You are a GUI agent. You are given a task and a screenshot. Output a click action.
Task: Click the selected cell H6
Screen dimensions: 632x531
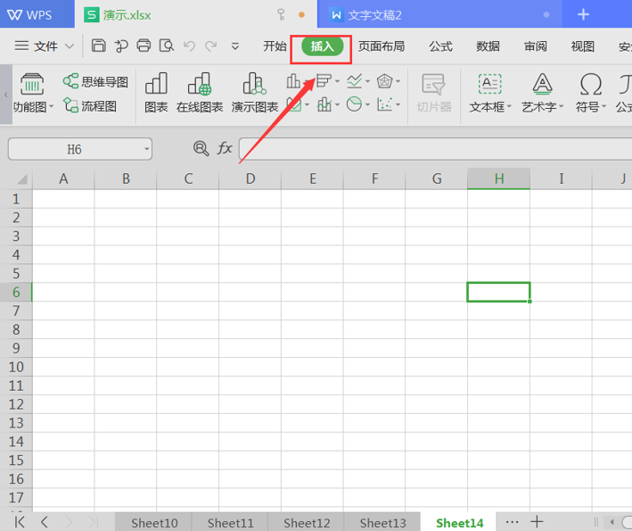(x=498, y=292)
